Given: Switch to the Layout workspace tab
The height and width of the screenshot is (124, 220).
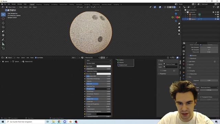Looking at the screenshot, I should tap(32, 4).
